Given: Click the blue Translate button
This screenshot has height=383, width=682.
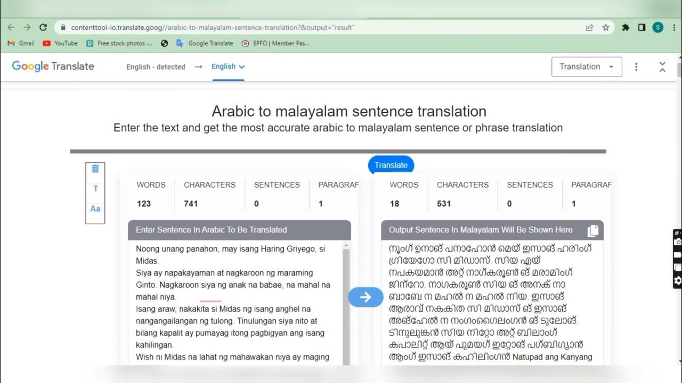Looking at the screenshot, I should 391,165.
